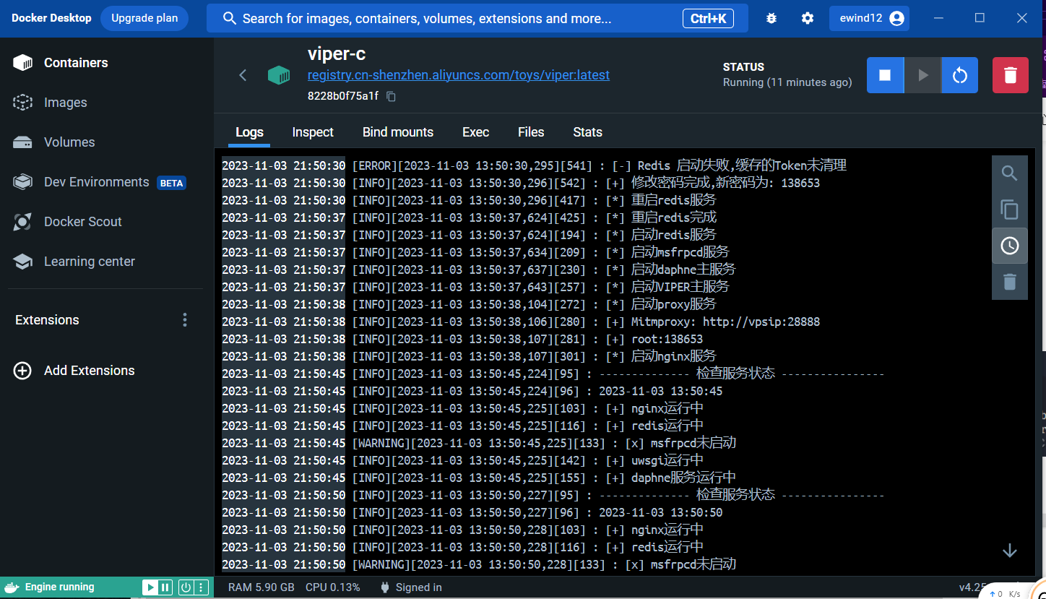Jump to bottom of logs arrow
The image size is (1046, 599).
pos(1010,551)
